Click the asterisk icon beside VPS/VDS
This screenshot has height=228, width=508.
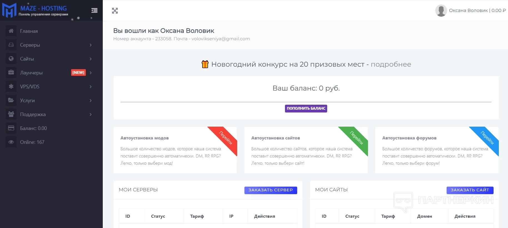click(x=11, y=86)
